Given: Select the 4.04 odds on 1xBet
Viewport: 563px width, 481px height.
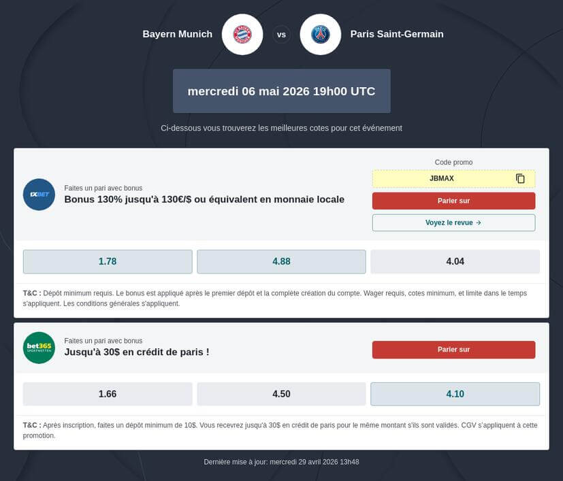Looking at the screenshot, I should 455,261.
